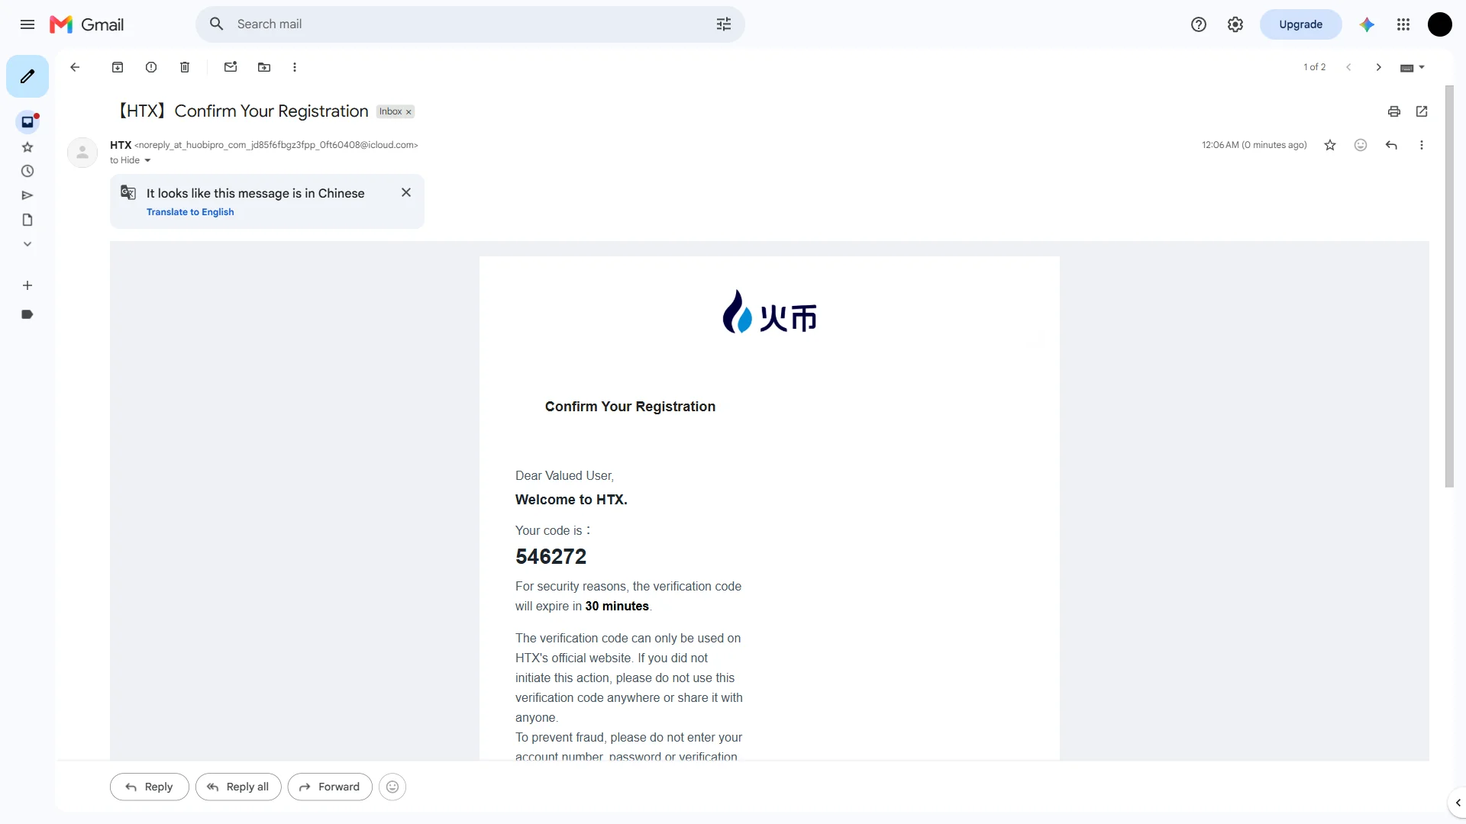Focus the Search mail field

coord(470,24)
